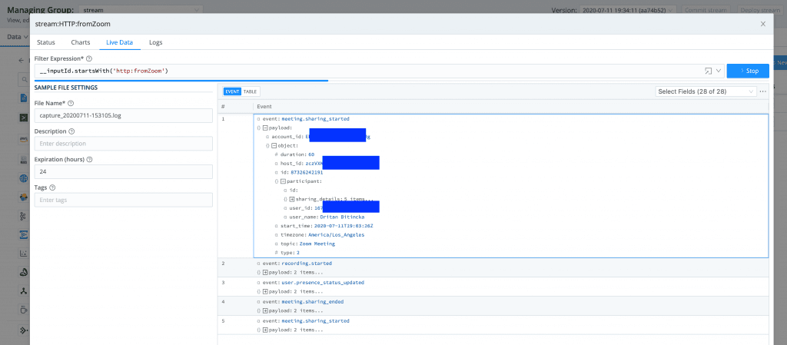Switch to the Logs tab
The image size is (787, 345).
coord(155,42)
